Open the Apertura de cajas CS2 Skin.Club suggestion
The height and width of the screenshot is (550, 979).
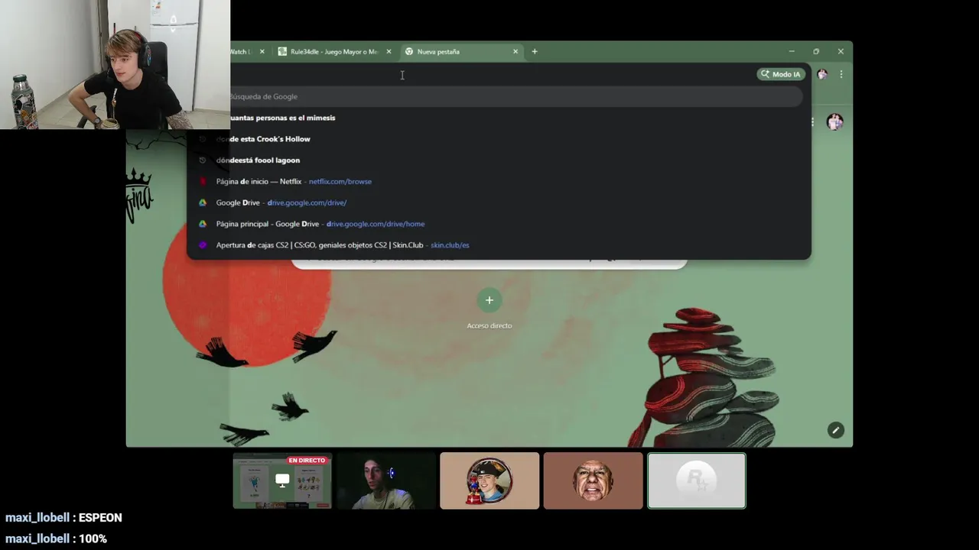(x=499, y=245)
